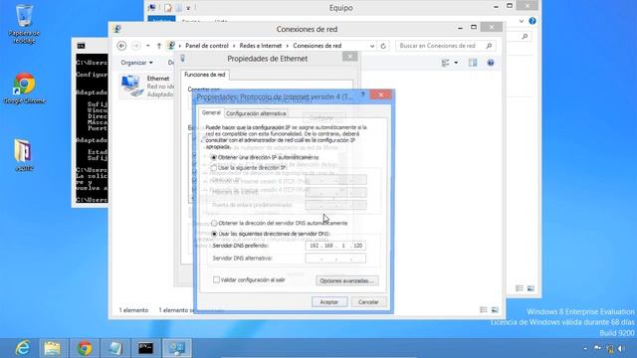Open the recent locations dropdown arrow

pyautogui.click(x=148, y=46)
